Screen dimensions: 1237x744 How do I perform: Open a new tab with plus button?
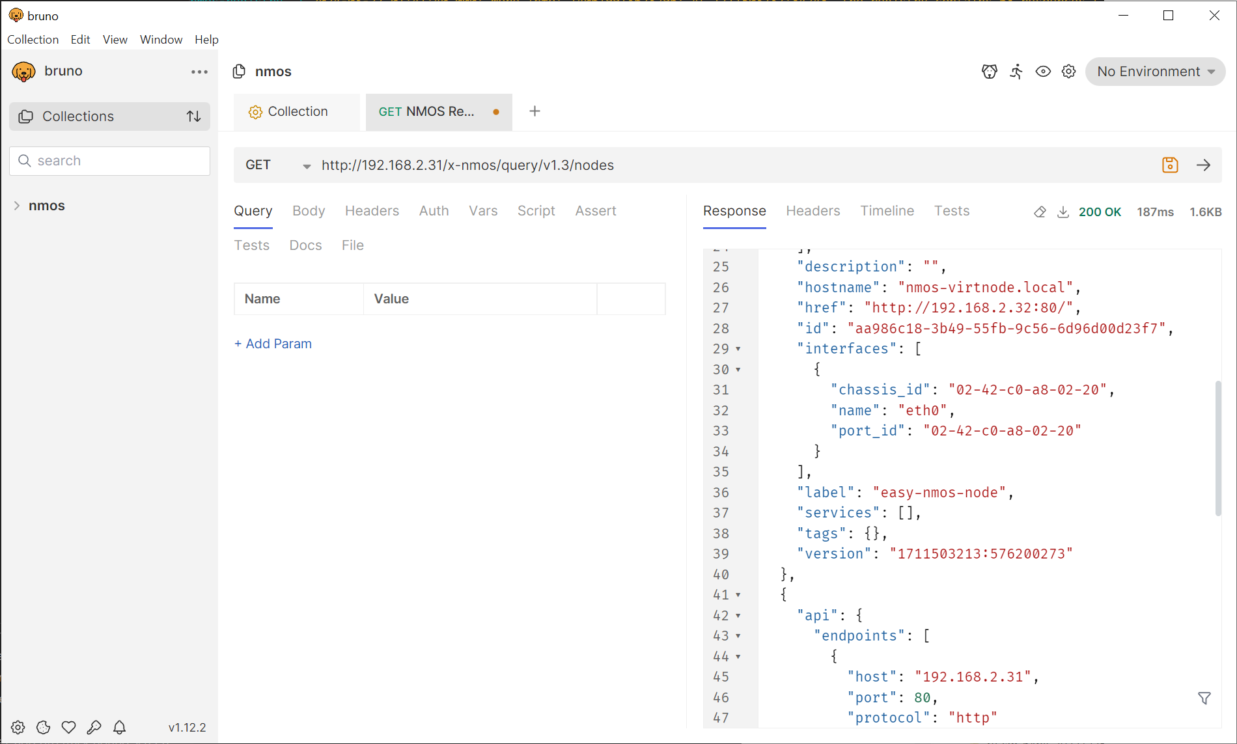tap(535, 111)
